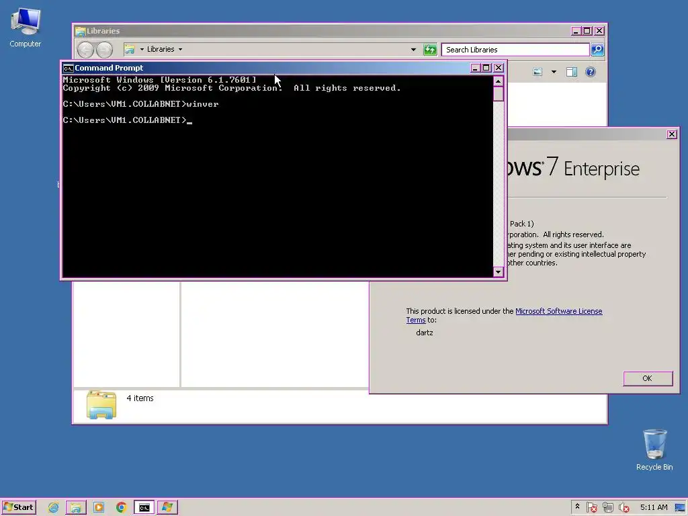688x516 pixels.
Task: Click the 5:11 AM clock
Action: tap(654, 508)
